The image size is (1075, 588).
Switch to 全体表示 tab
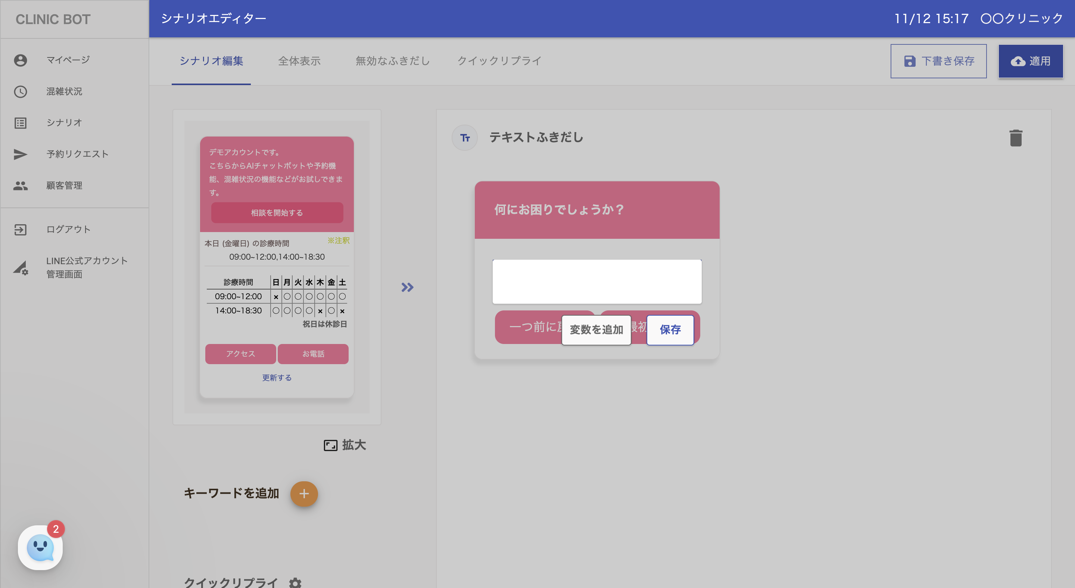click(x=299, y=61)
